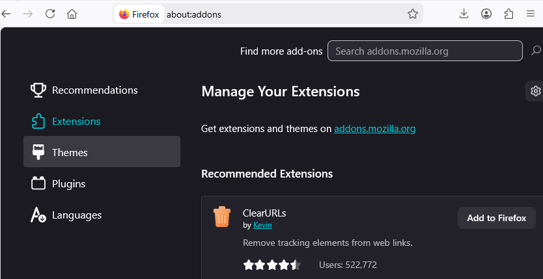Click the Languages icon
543x279 pixels.
tap(38, 215)
